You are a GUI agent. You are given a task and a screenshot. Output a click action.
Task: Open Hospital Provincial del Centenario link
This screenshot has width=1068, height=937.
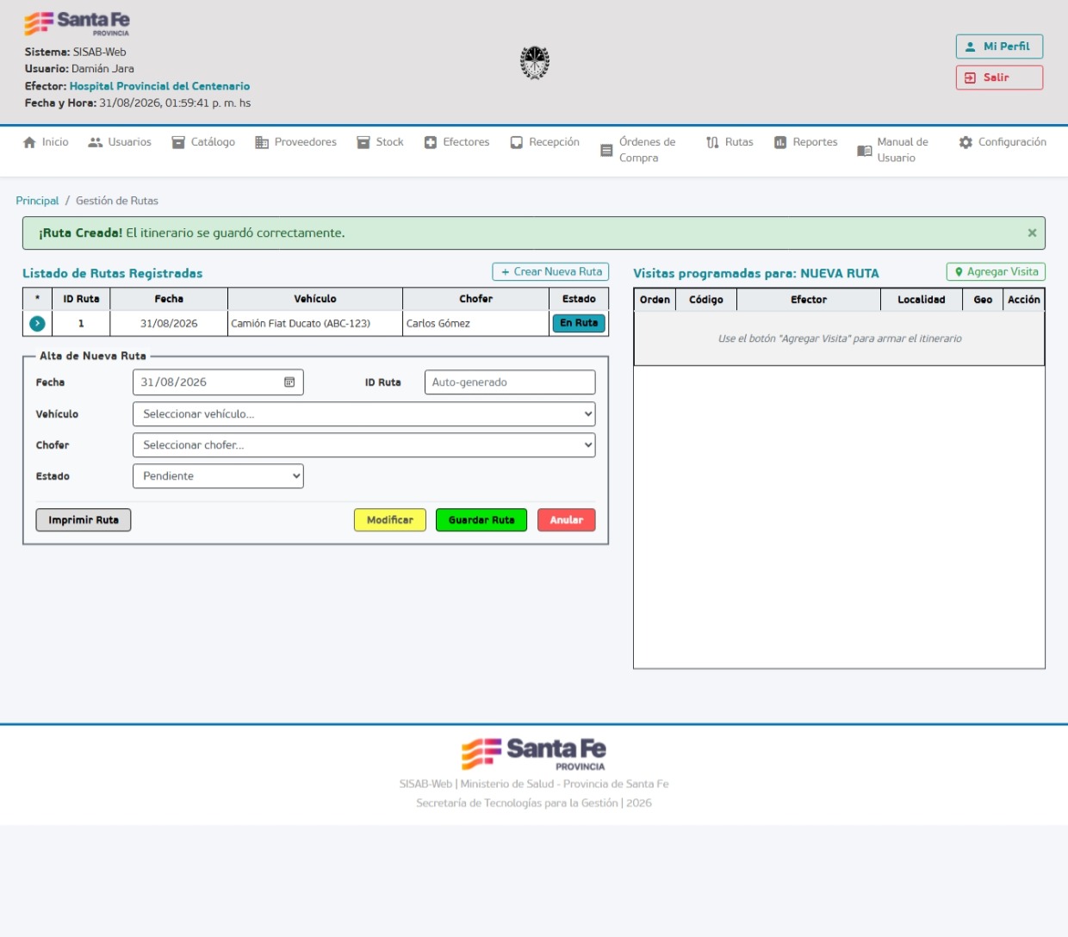pos(160,86)
